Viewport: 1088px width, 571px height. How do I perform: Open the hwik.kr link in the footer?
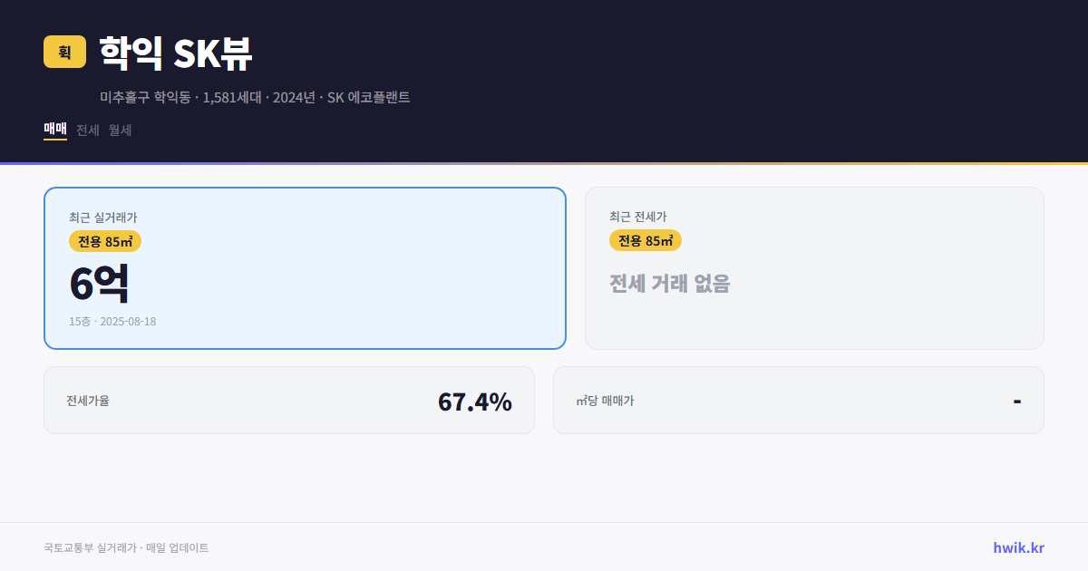click(1016, 547)
